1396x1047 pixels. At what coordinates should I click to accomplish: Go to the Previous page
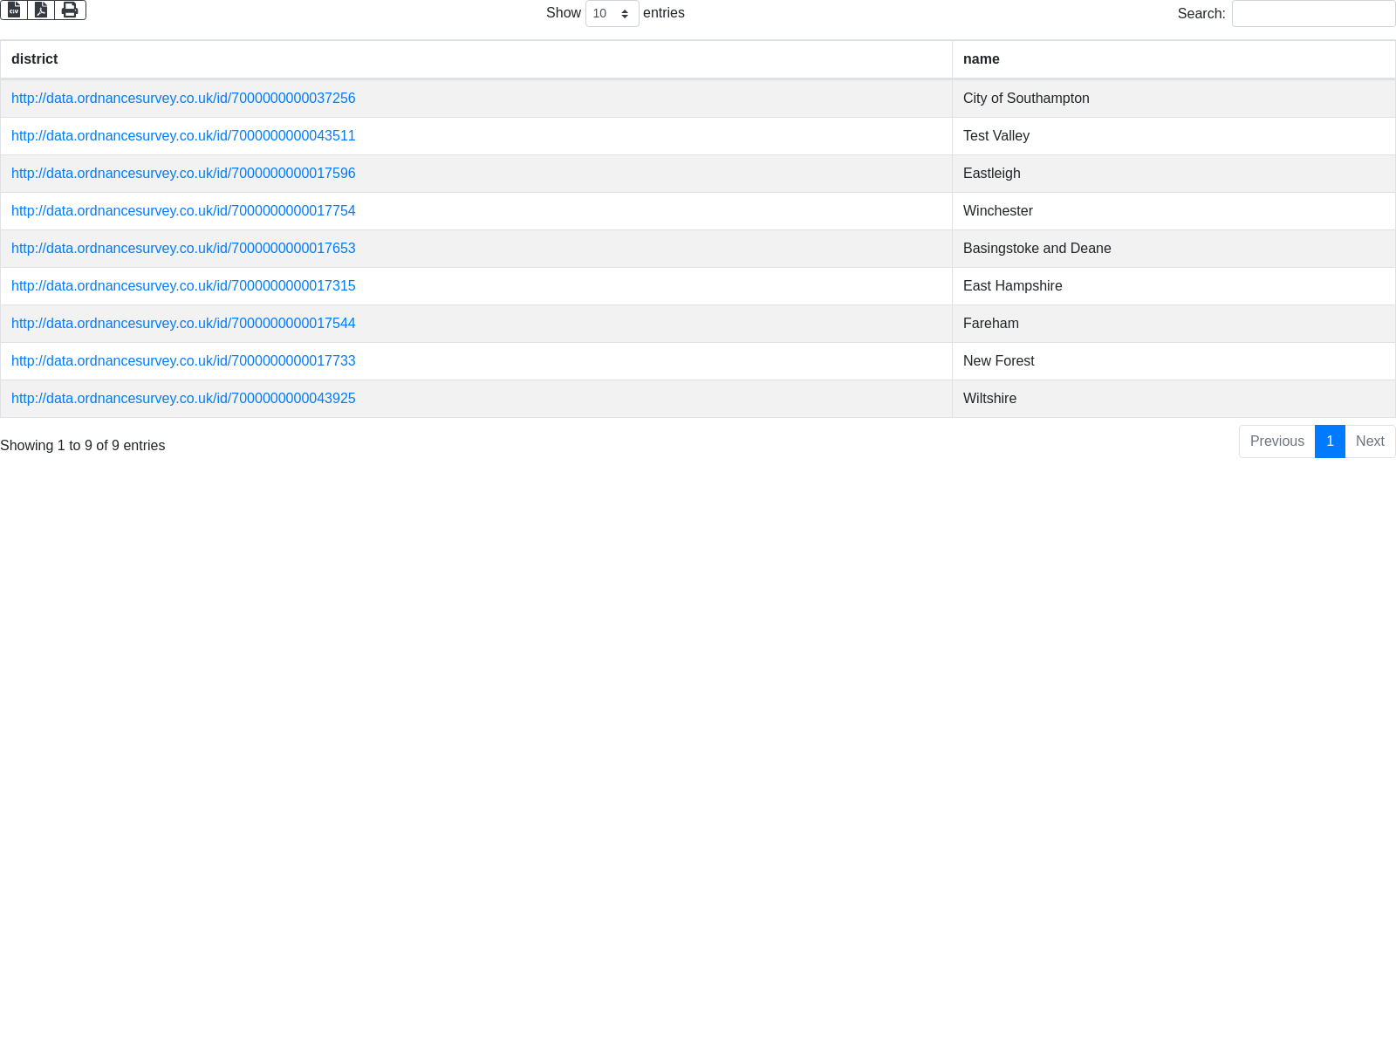[x=1276, y=441]
